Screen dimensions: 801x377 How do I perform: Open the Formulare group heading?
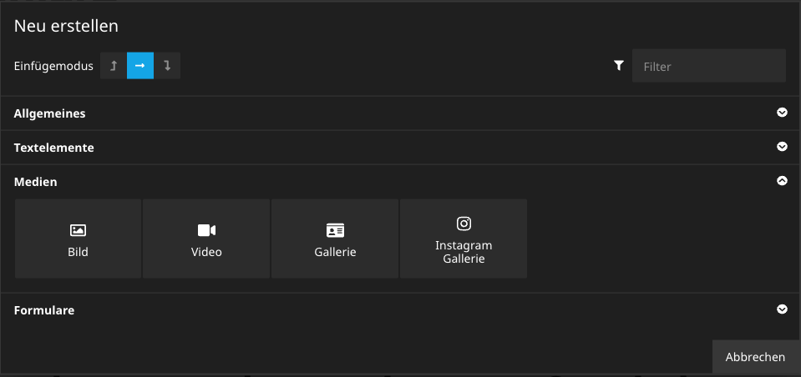pos(44,310)
